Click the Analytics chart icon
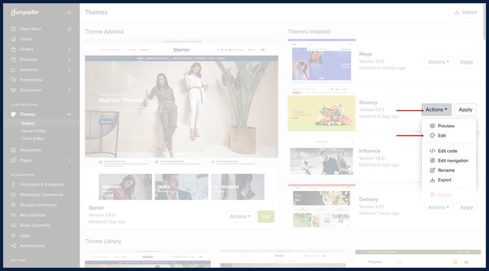Image resolution: width=489 pixels, height=271 pixels. [x=13, y=70]
